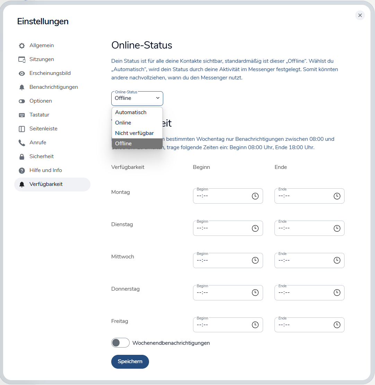This screenshot has height=385, width=375.
Task: Click the devices icon beside Sitzungen
Action: [x=22, y=60]
